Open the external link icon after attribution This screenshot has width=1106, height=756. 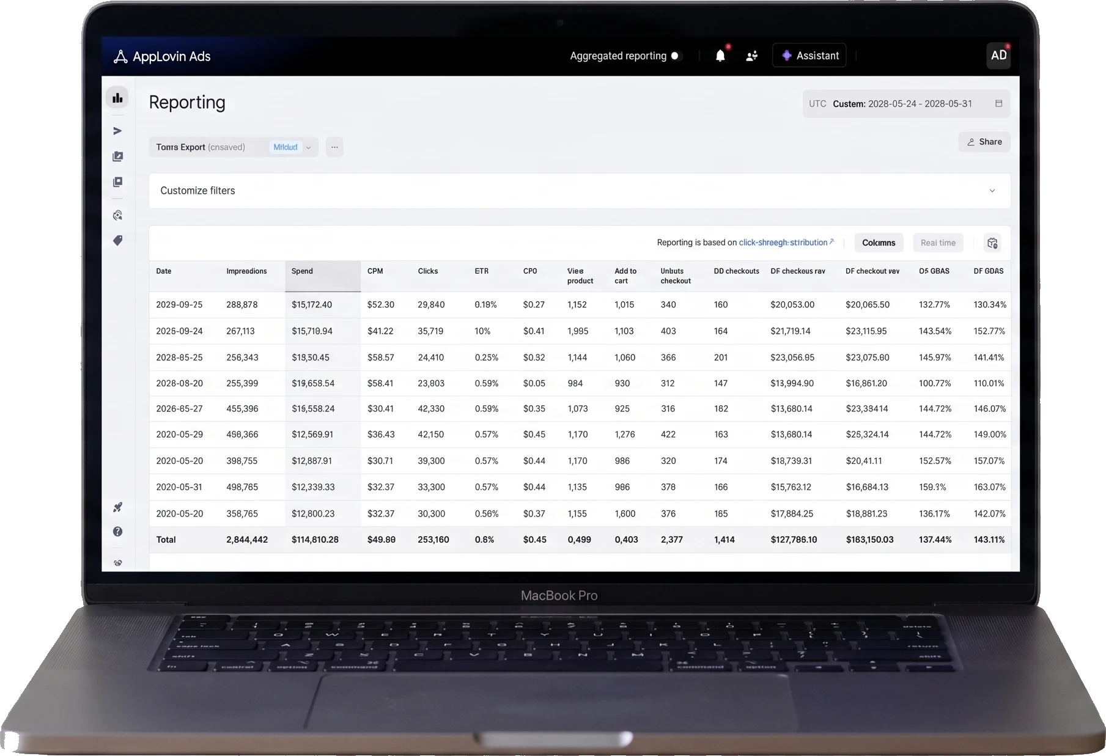click(x=831, y=241)
